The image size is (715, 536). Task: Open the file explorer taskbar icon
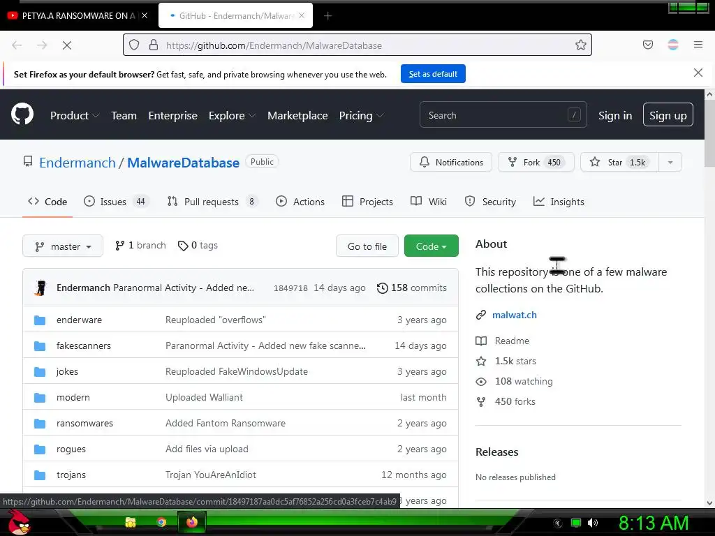(131, 522)
